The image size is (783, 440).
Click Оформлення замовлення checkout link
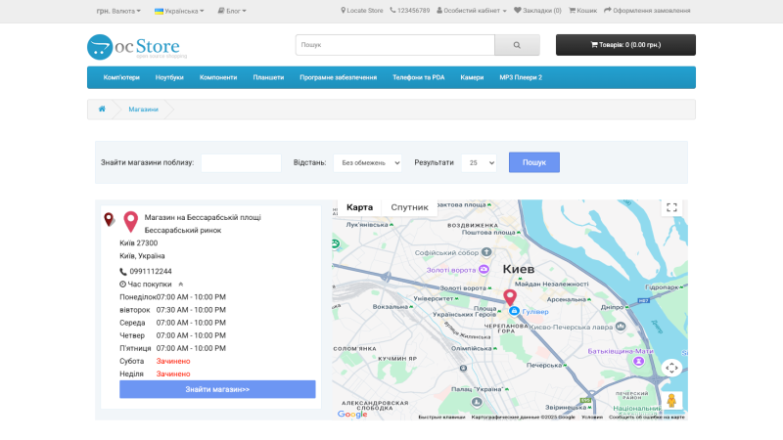tap(647, 11)
